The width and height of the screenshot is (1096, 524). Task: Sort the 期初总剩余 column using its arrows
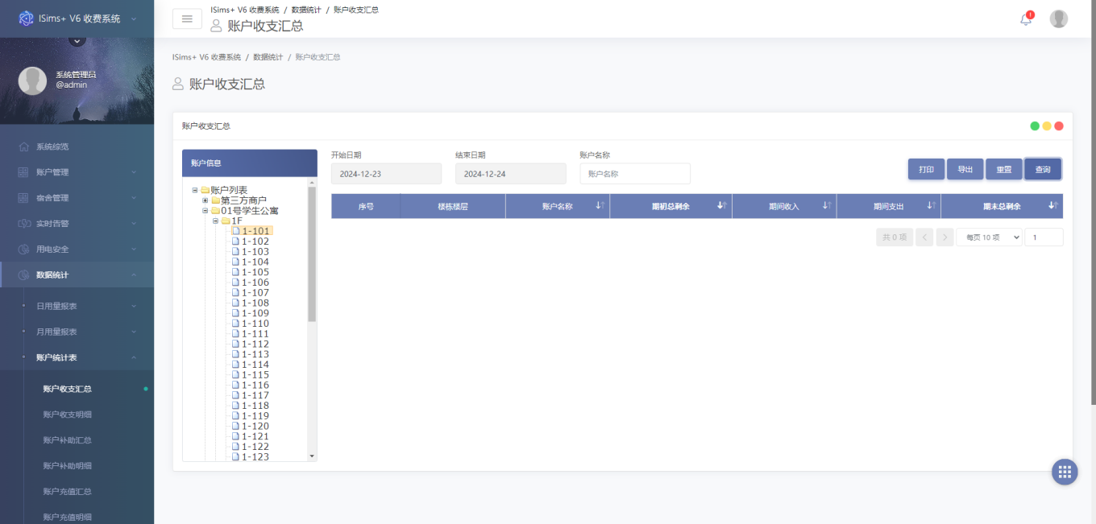tap(722, 206)
